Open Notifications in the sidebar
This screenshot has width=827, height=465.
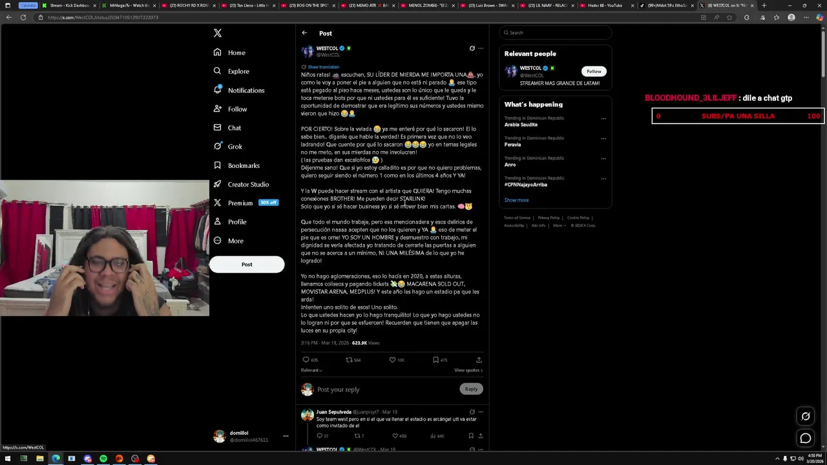[x=239, y=90]
